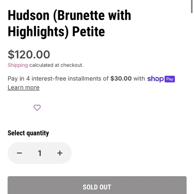Focus the quantity value field showing 1
Viewport: 194px width, 194px height.
point(39,153)
